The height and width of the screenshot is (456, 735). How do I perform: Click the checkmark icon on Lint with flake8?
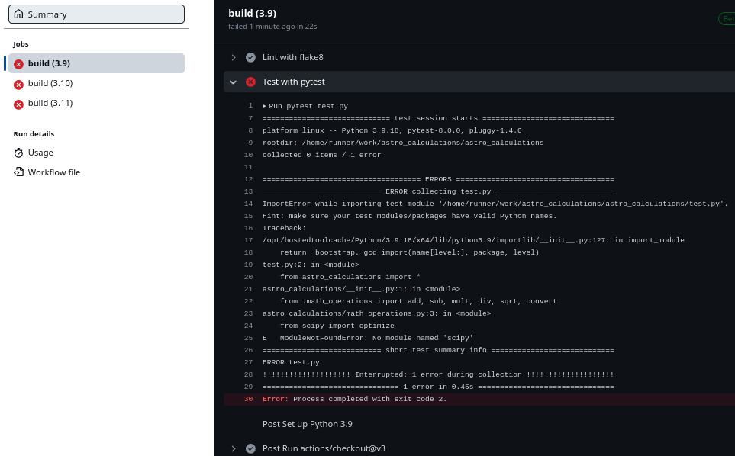point(250,56)
